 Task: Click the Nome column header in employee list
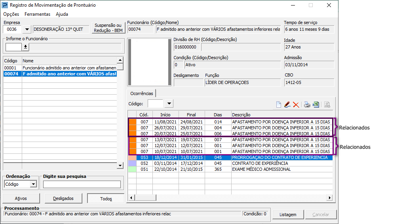[x=69, y=61]
